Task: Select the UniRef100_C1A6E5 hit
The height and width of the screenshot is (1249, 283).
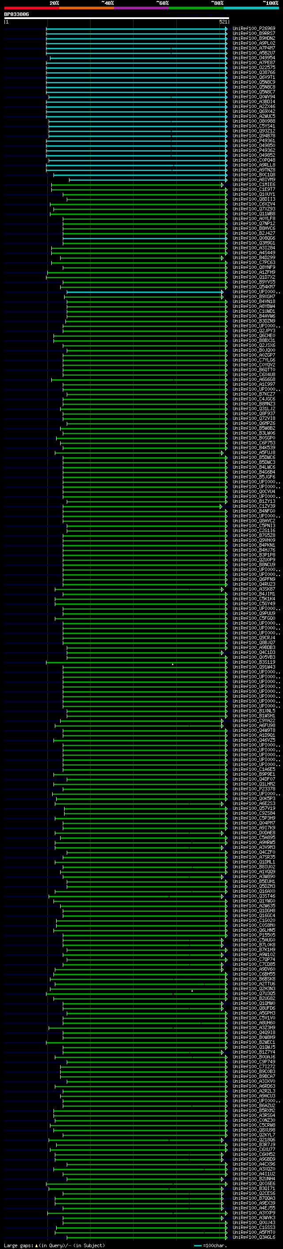Action: click(253, 770)
